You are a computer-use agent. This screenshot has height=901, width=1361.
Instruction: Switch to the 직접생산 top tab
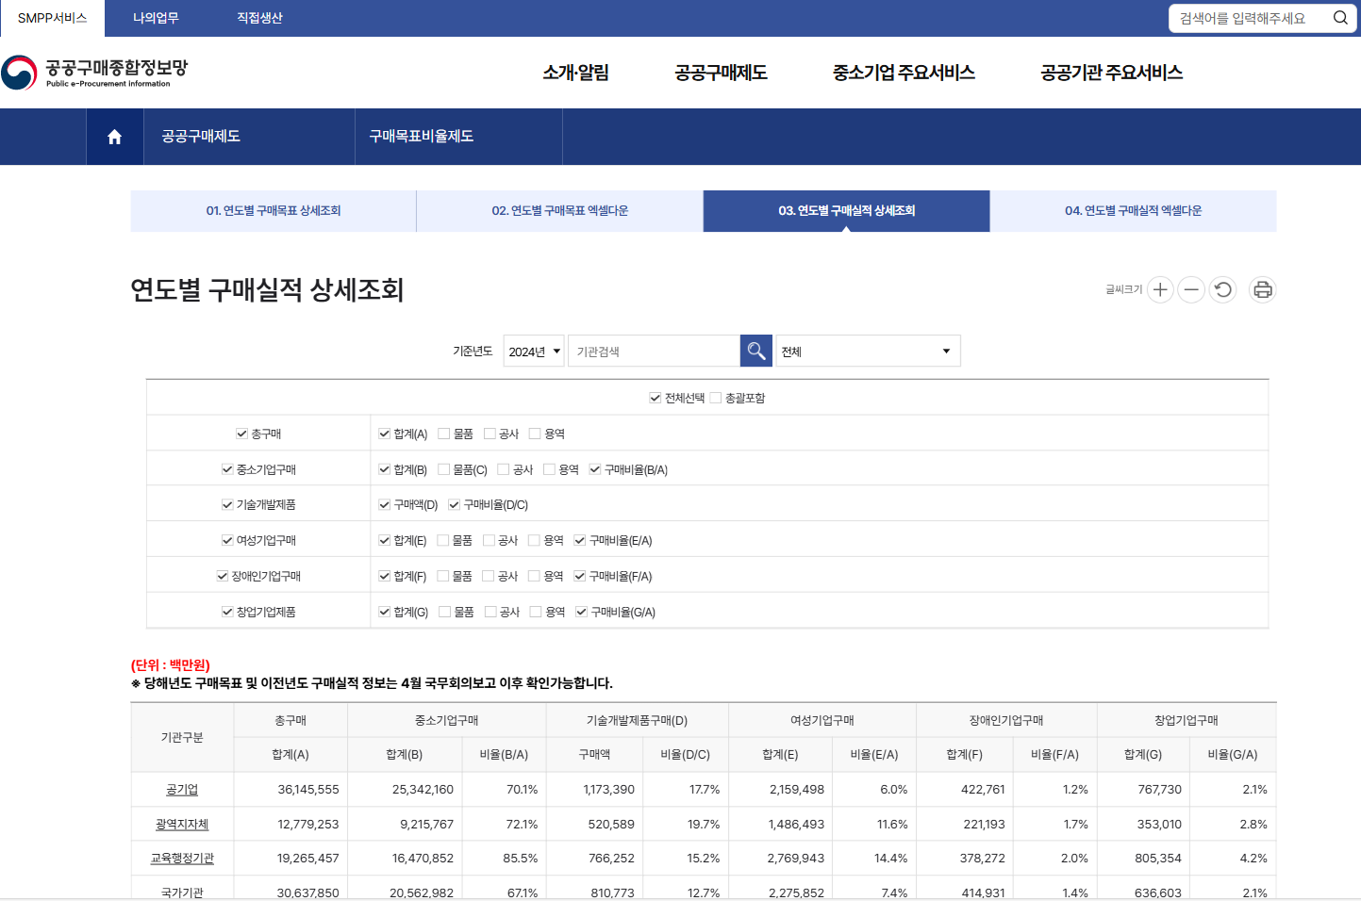coord(259,18)
